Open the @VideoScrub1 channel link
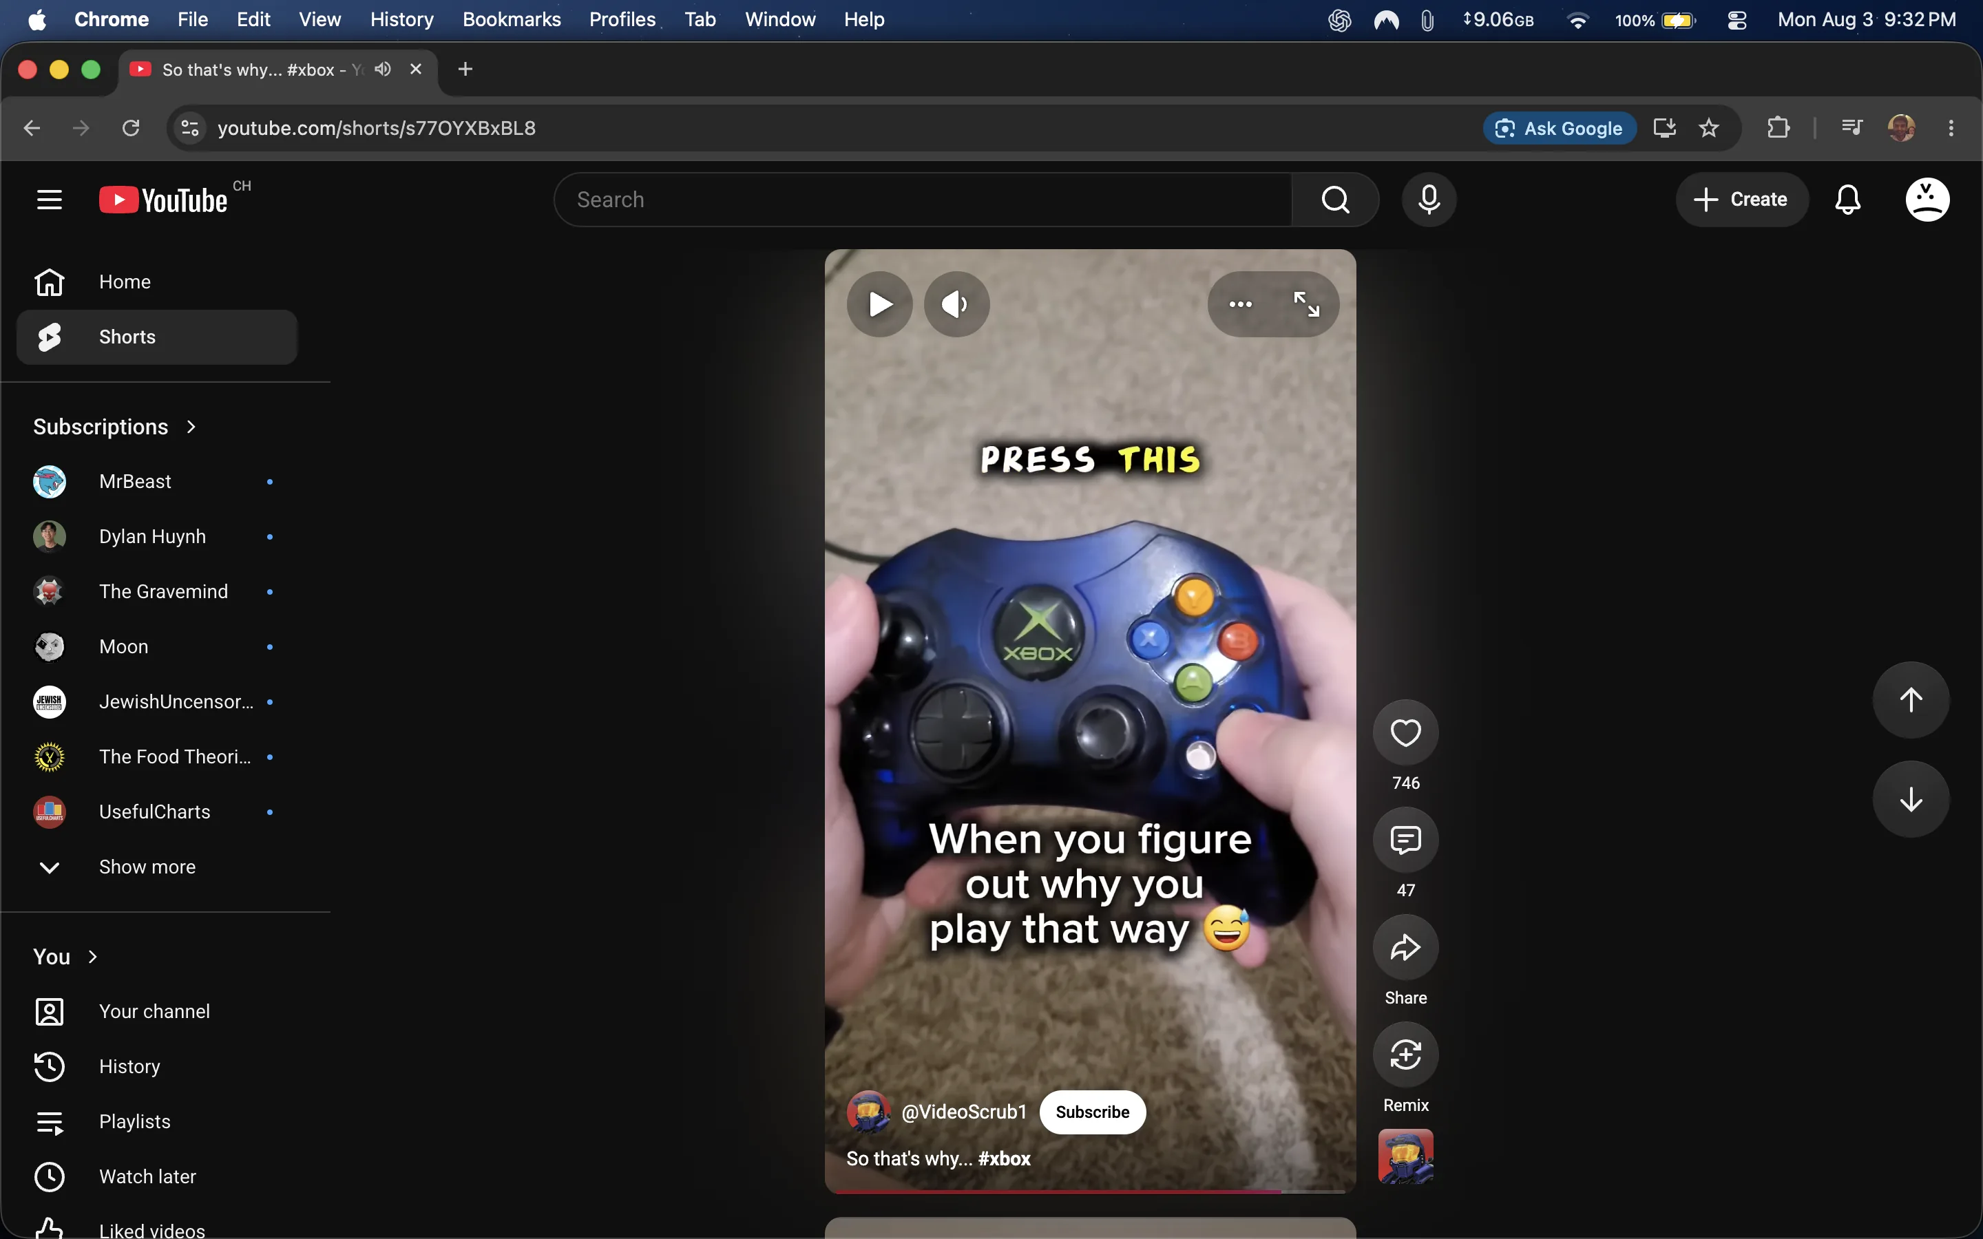The width and height of the screenshot is (1983, 1239). [x=964, y=1112]
